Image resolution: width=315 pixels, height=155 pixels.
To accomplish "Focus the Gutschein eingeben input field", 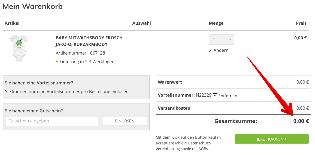I will pyautogui.click(x=52, y=121).
